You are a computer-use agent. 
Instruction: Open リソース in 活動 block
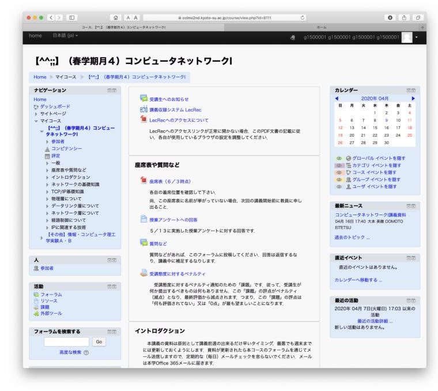[x=49, y=300]
